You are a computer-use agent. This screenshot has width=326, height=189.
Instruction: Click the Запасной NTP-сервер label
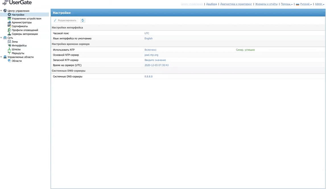(66, 60)
